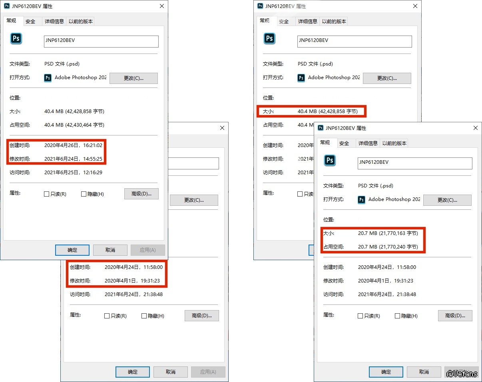Click the large Photoshop file icon in the upper-right dialog
Screen dimensions: 482x382
coord(269,38)
